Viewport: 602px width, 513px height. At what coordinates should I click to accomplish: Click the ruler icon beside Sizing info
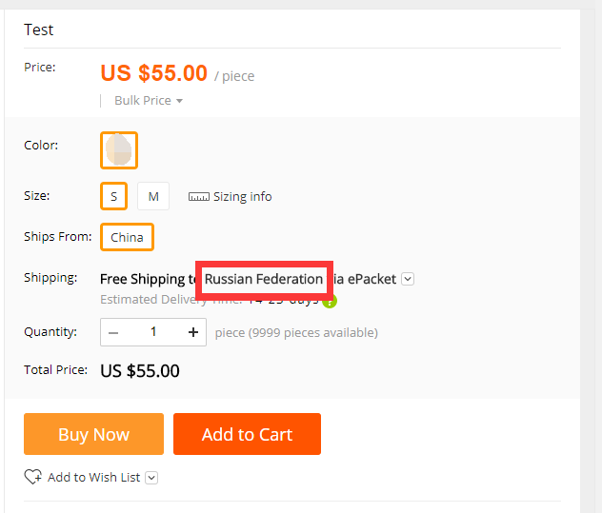pos(198,197)
